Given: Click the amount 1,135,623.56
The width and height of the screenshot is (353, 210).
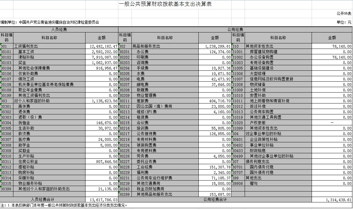Looking at the screenshot, I should (102, 101).
